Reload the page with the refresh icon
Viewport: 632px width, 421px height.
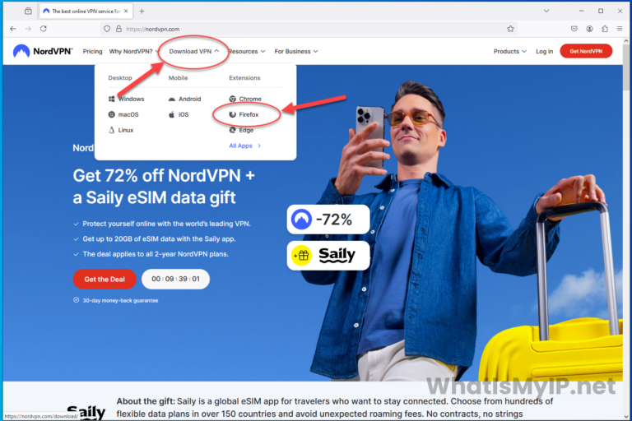click(44, 29)
